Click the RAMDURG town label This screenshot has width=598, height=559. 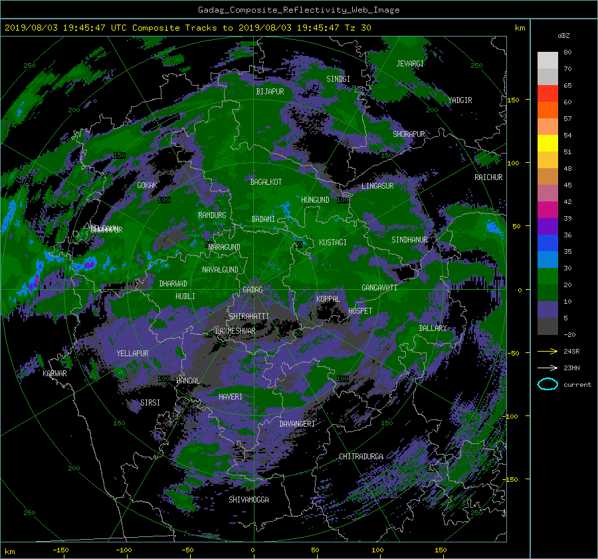coord(212,215)
